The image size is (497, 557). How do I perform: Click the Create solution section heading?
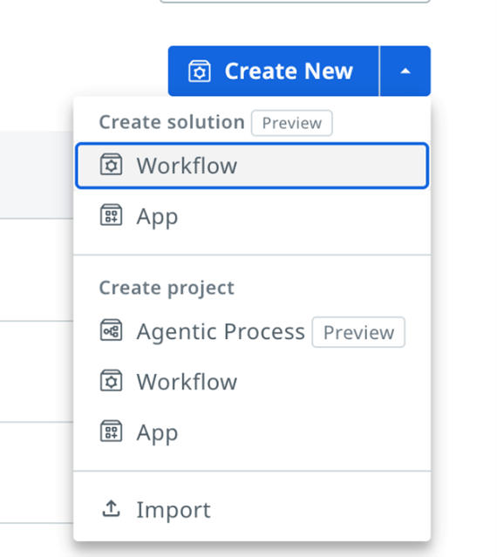pos(172,122)
